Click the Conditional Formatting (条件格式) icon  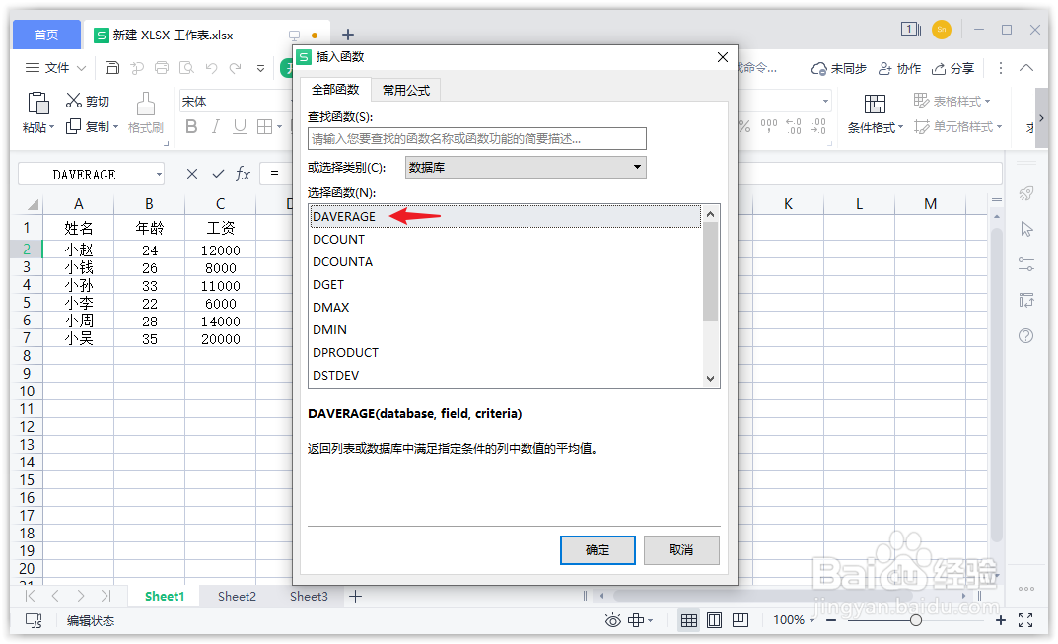(875, 104)
